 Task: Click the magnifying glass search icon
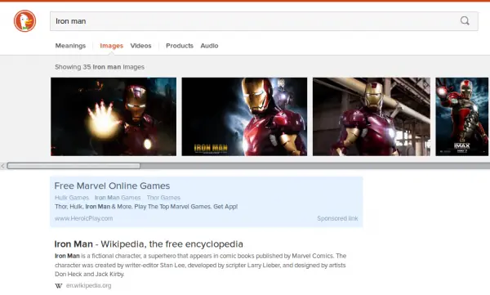[465, 21]
